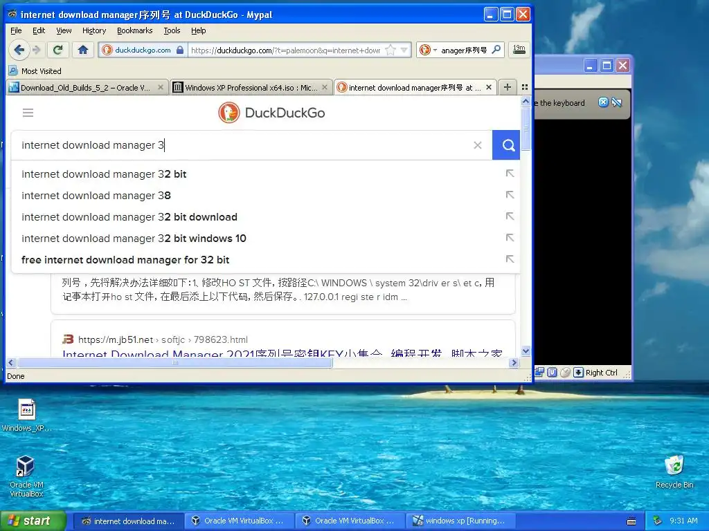
Task: Open the m.jb51.net result URL link
Action: [163, 339]
